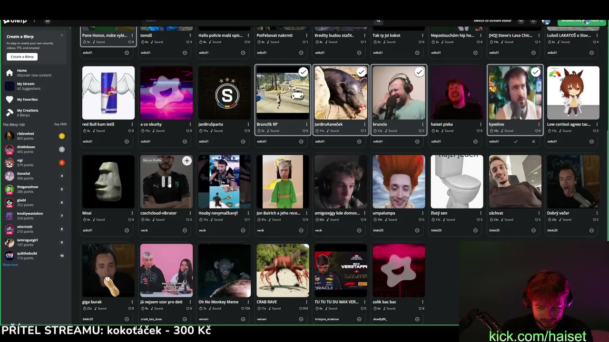Viewport: 609px width, 342px height.
Task: Click the minus icon on zolik bac bac card
Action: pos(417,319)
